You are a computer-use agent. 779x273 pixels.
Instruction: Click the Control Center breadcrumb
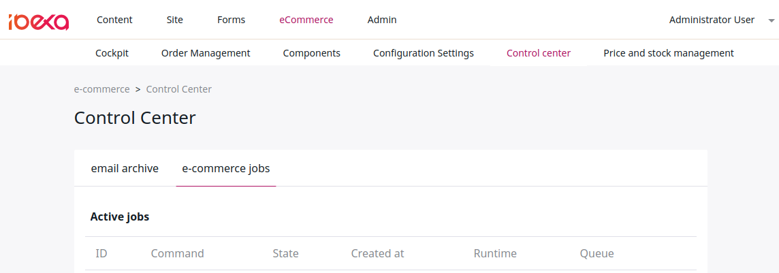tap(179, 89)
